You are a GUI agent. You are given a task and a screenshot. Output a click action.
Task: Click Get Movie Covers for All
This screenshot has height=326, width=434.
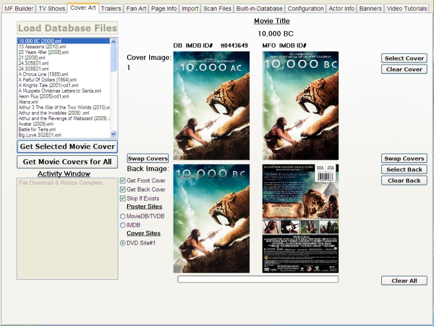[x=67, y=161]
